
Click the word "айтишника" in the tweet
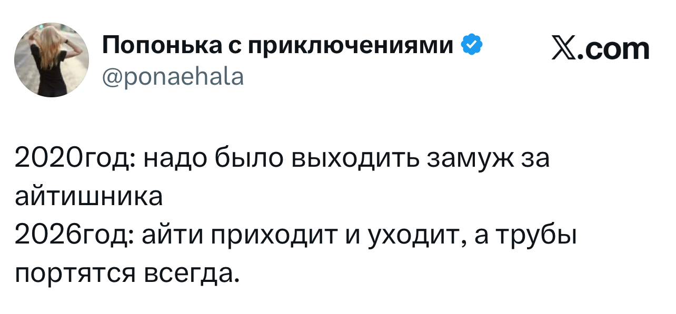[x=88, y=197]
